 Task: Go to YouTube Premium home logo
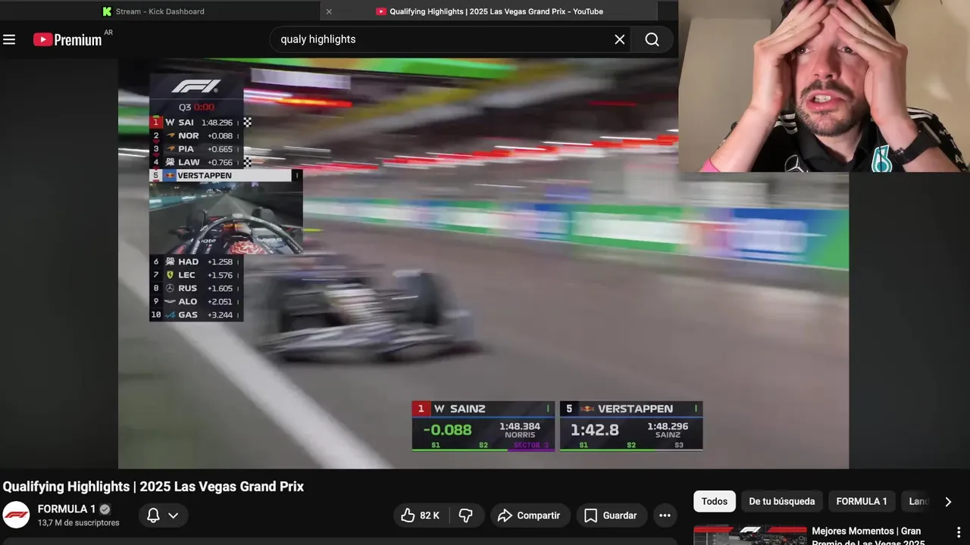coord(67,39)
